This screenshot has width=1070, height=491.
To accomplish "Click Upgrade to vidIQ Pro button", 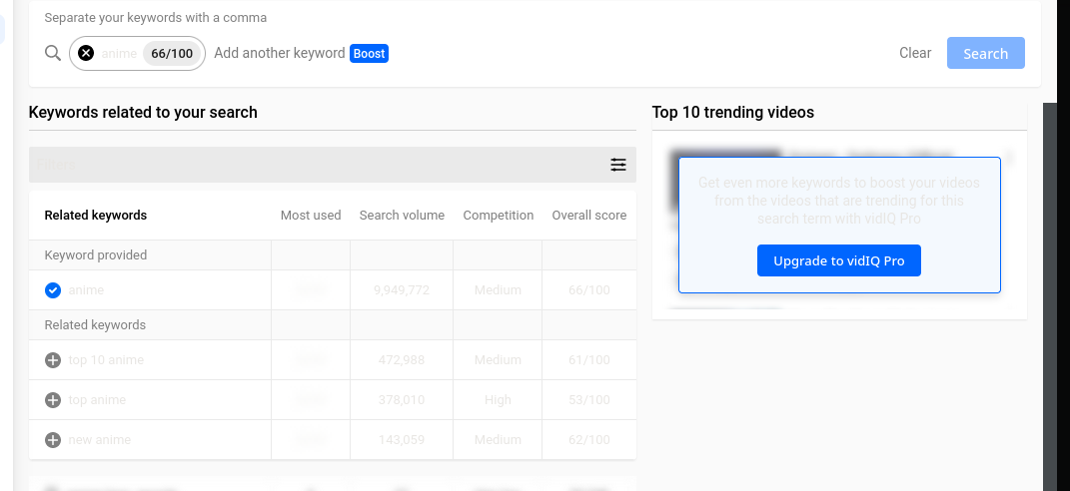I will 838,260.
